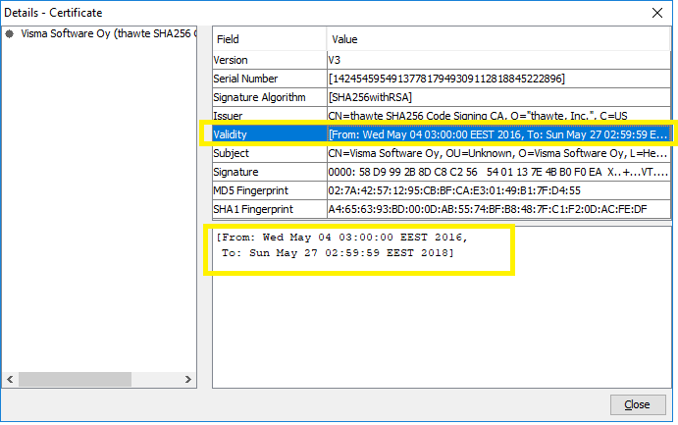Click the subject value CN=Visma Software Oy
The width and height of the screenshot is (678, 425).
coord(498,153)
